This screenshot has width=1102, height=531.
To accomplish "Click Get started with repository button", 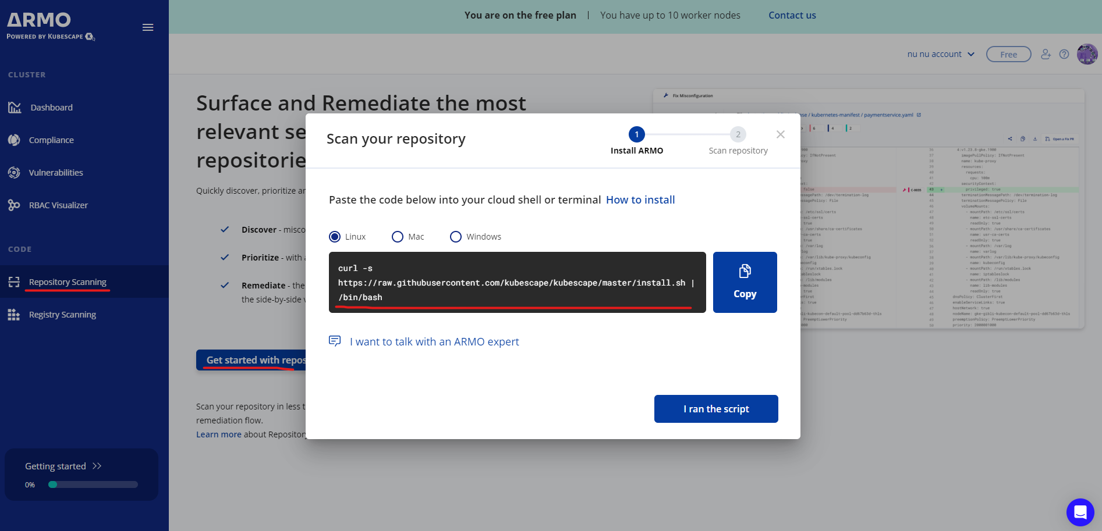I will pos(251,360).
